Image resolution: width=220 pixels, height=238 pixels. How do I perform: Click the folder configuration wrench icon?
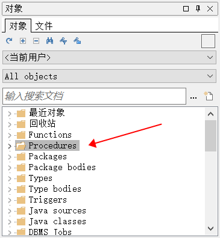click(77, 41)
